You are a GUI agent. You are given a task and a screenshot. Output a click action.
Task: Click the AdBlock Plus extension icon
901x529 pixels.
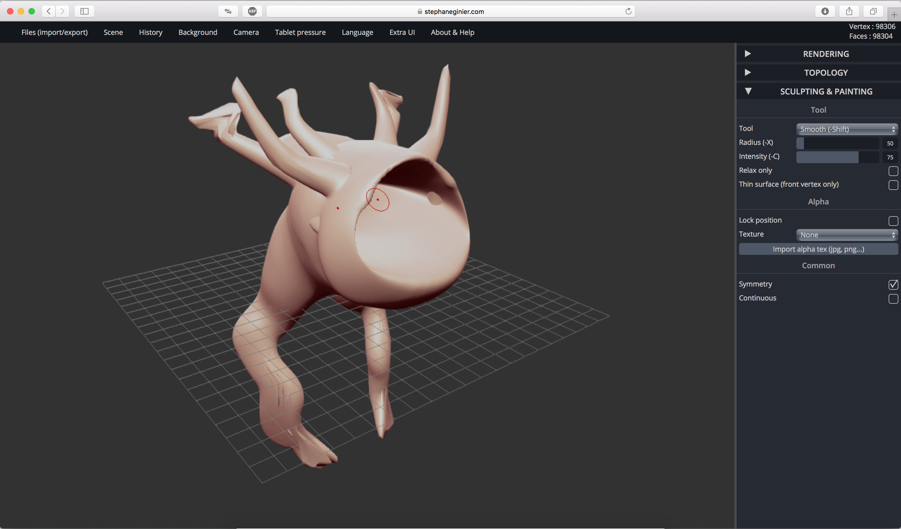point(252,11)
